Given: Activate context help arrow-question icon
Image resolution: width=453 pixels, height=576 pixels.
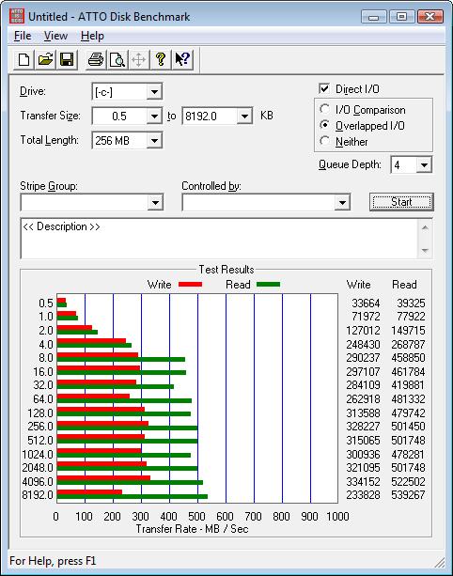Looking at the screenshot, I should (182, 59).
